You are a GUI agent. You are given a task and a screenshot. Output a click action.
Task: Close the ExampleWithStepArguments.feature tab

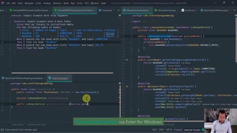coord(95,10)
